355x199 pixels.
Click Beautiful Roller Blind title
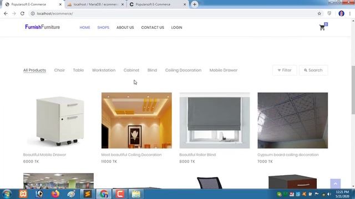197,155
